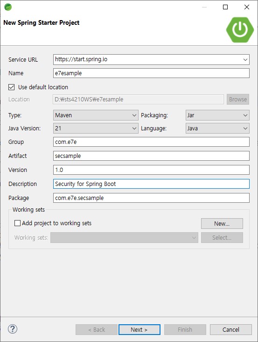Open the disabled Working sets combo box
258x342 pixels.
(124, 237)
